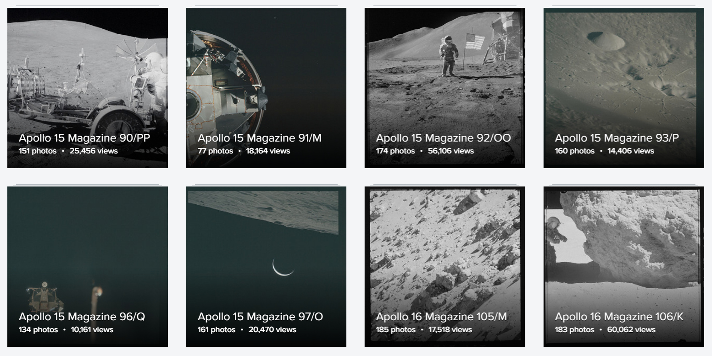Click the Apollo 15 Magazine 92/OO title
712x356 pixels.
[444, 138]
